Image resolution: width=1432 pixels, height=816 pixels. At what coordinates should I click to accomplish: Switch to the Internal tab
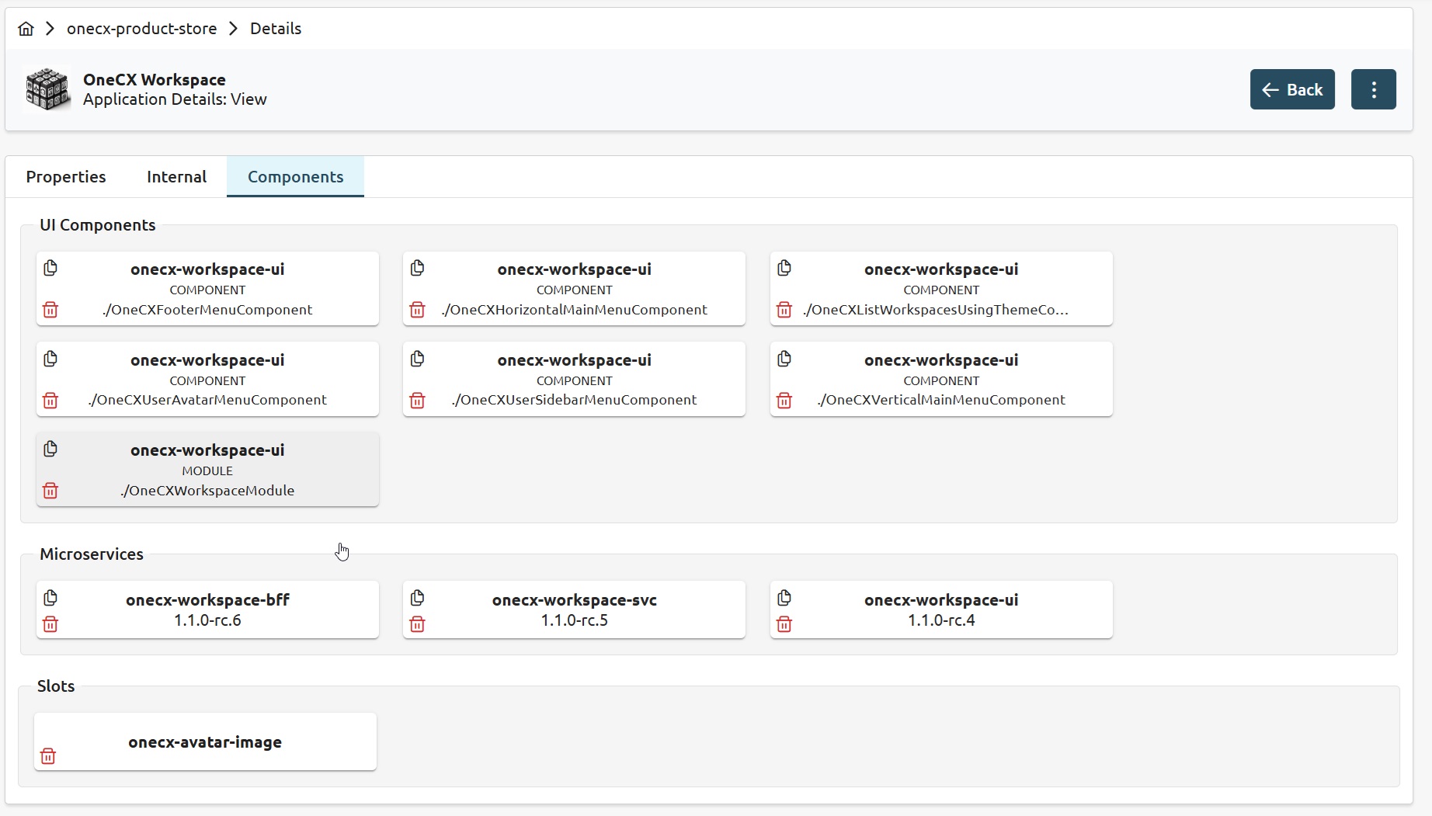tap(176, 177)
